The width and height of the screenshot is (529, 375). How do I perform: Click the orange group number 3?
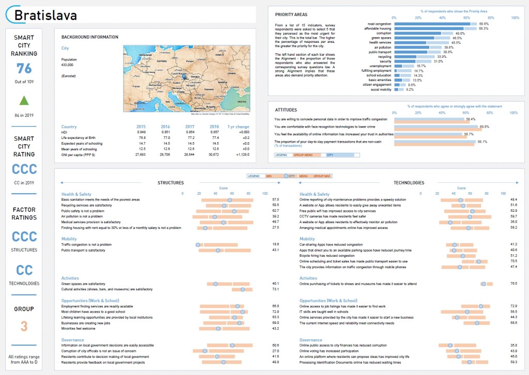(x=24, y=326)
